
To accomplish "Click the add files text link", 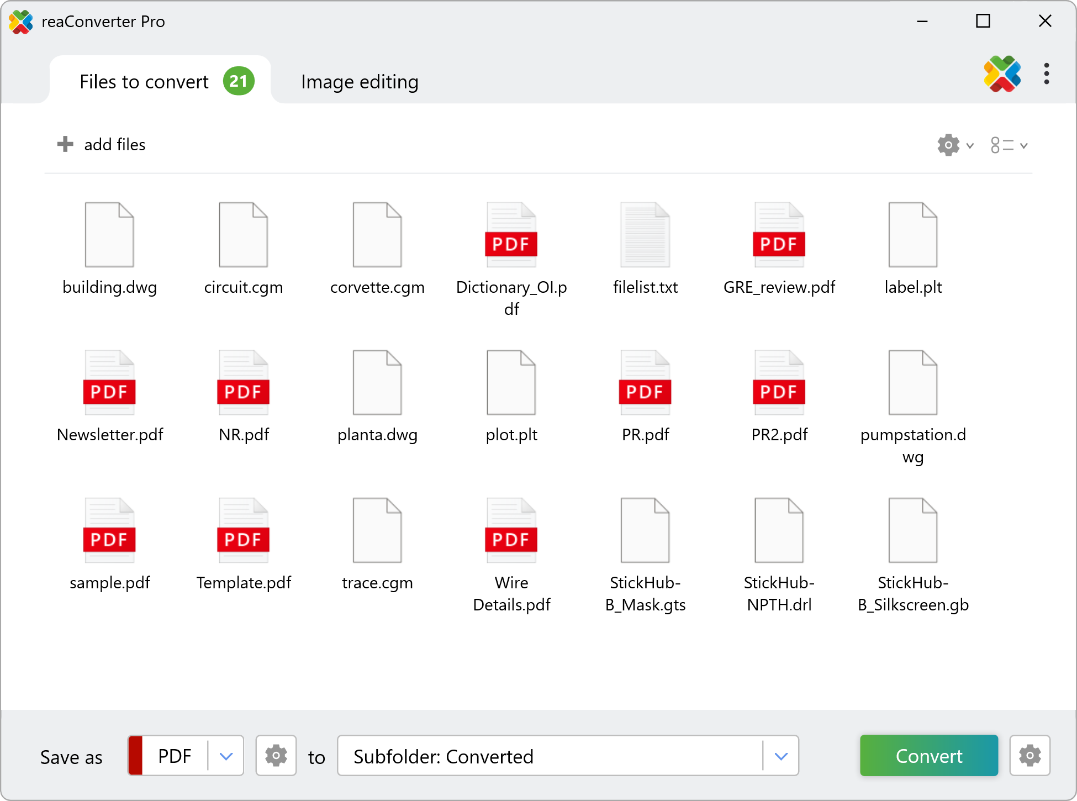I will pyautogui.click(x=115, y=145).
